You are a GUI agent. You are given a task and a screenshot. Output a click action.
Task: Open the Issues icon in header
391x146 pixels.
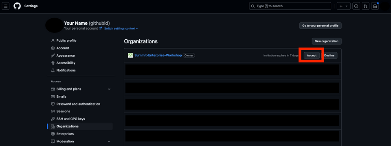356,6
